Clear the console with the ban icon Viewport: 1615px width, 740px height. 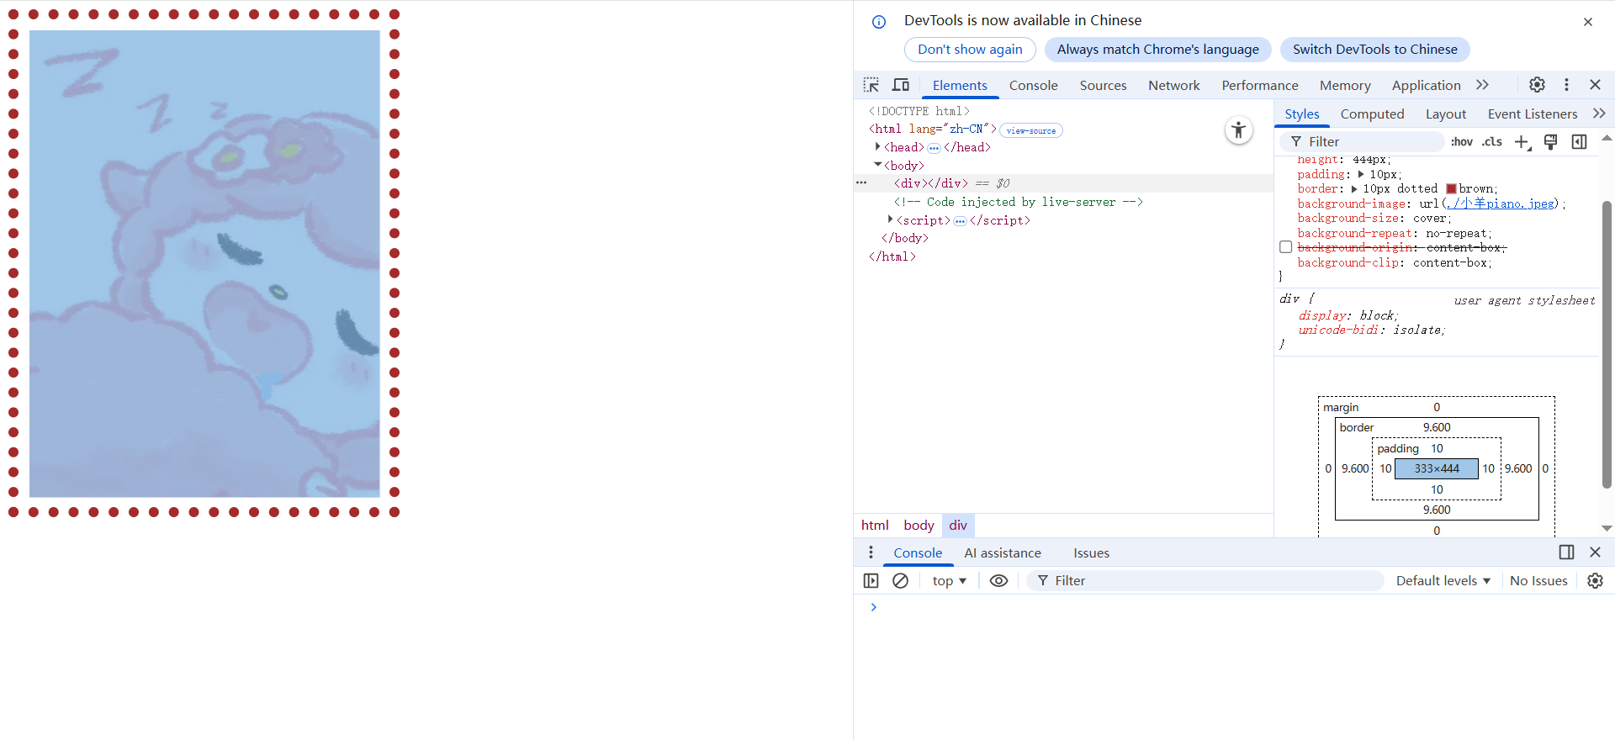[900, 581]
